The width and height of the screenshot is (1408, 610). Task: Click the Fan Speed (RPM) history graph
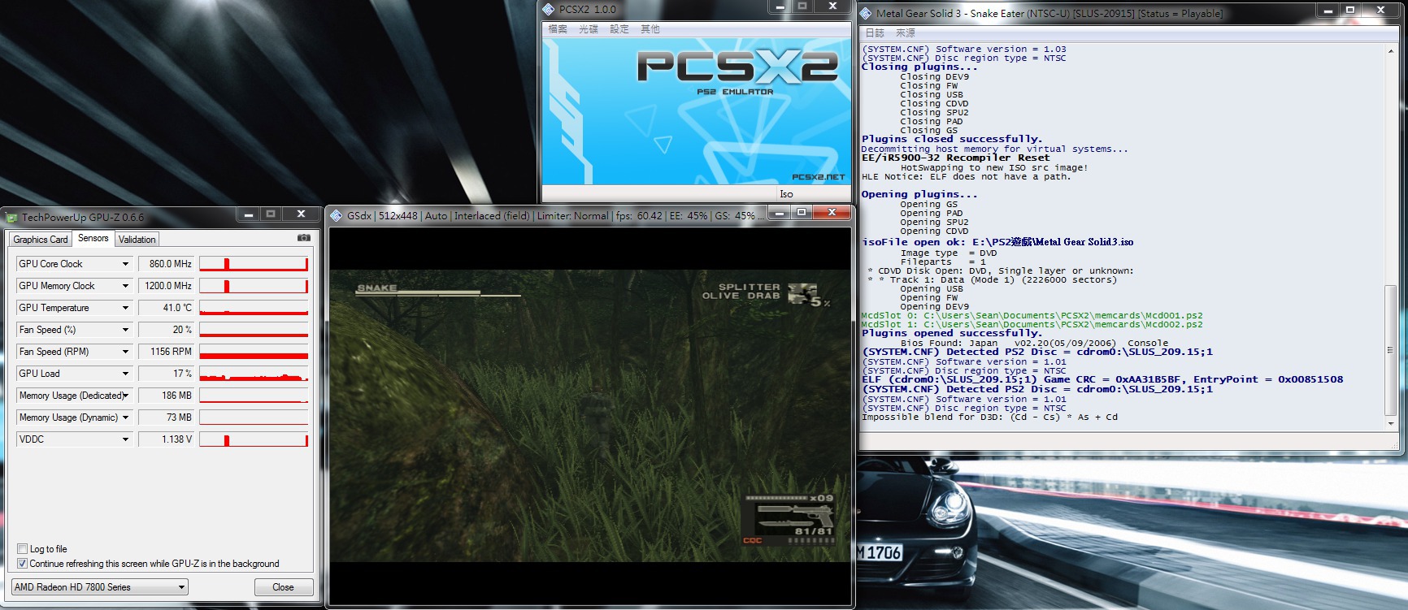pyautogui.click(x=254, y=352)
